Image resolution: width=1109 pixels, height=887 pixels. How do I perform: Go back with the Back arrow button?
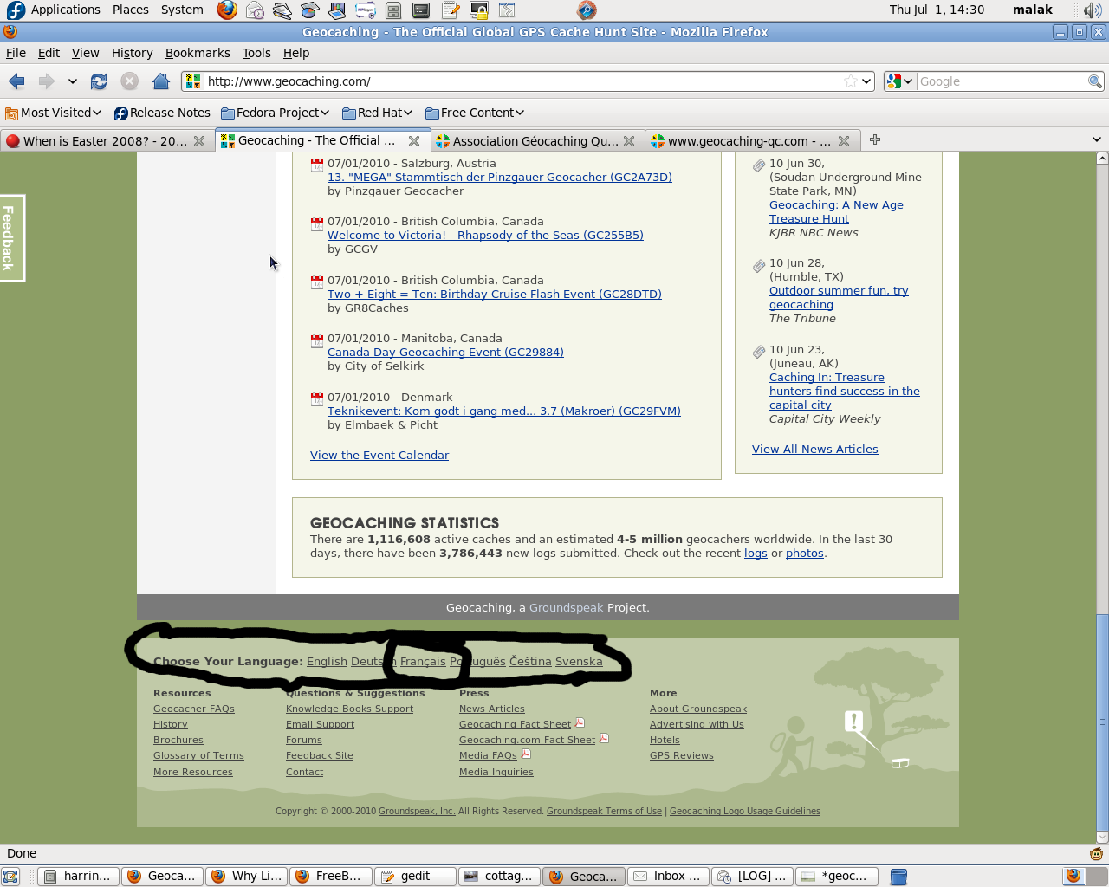click(x=16, y=81)
